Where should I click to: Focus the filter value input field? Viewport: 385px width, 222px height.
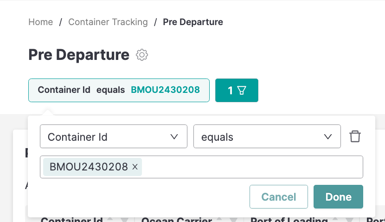(250, 167)
